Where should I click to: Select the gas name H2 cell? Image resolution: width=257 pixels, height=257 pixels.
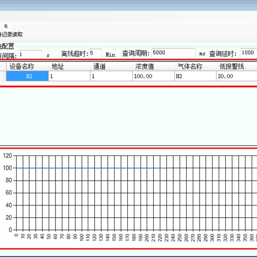click(x=195, y=76)
